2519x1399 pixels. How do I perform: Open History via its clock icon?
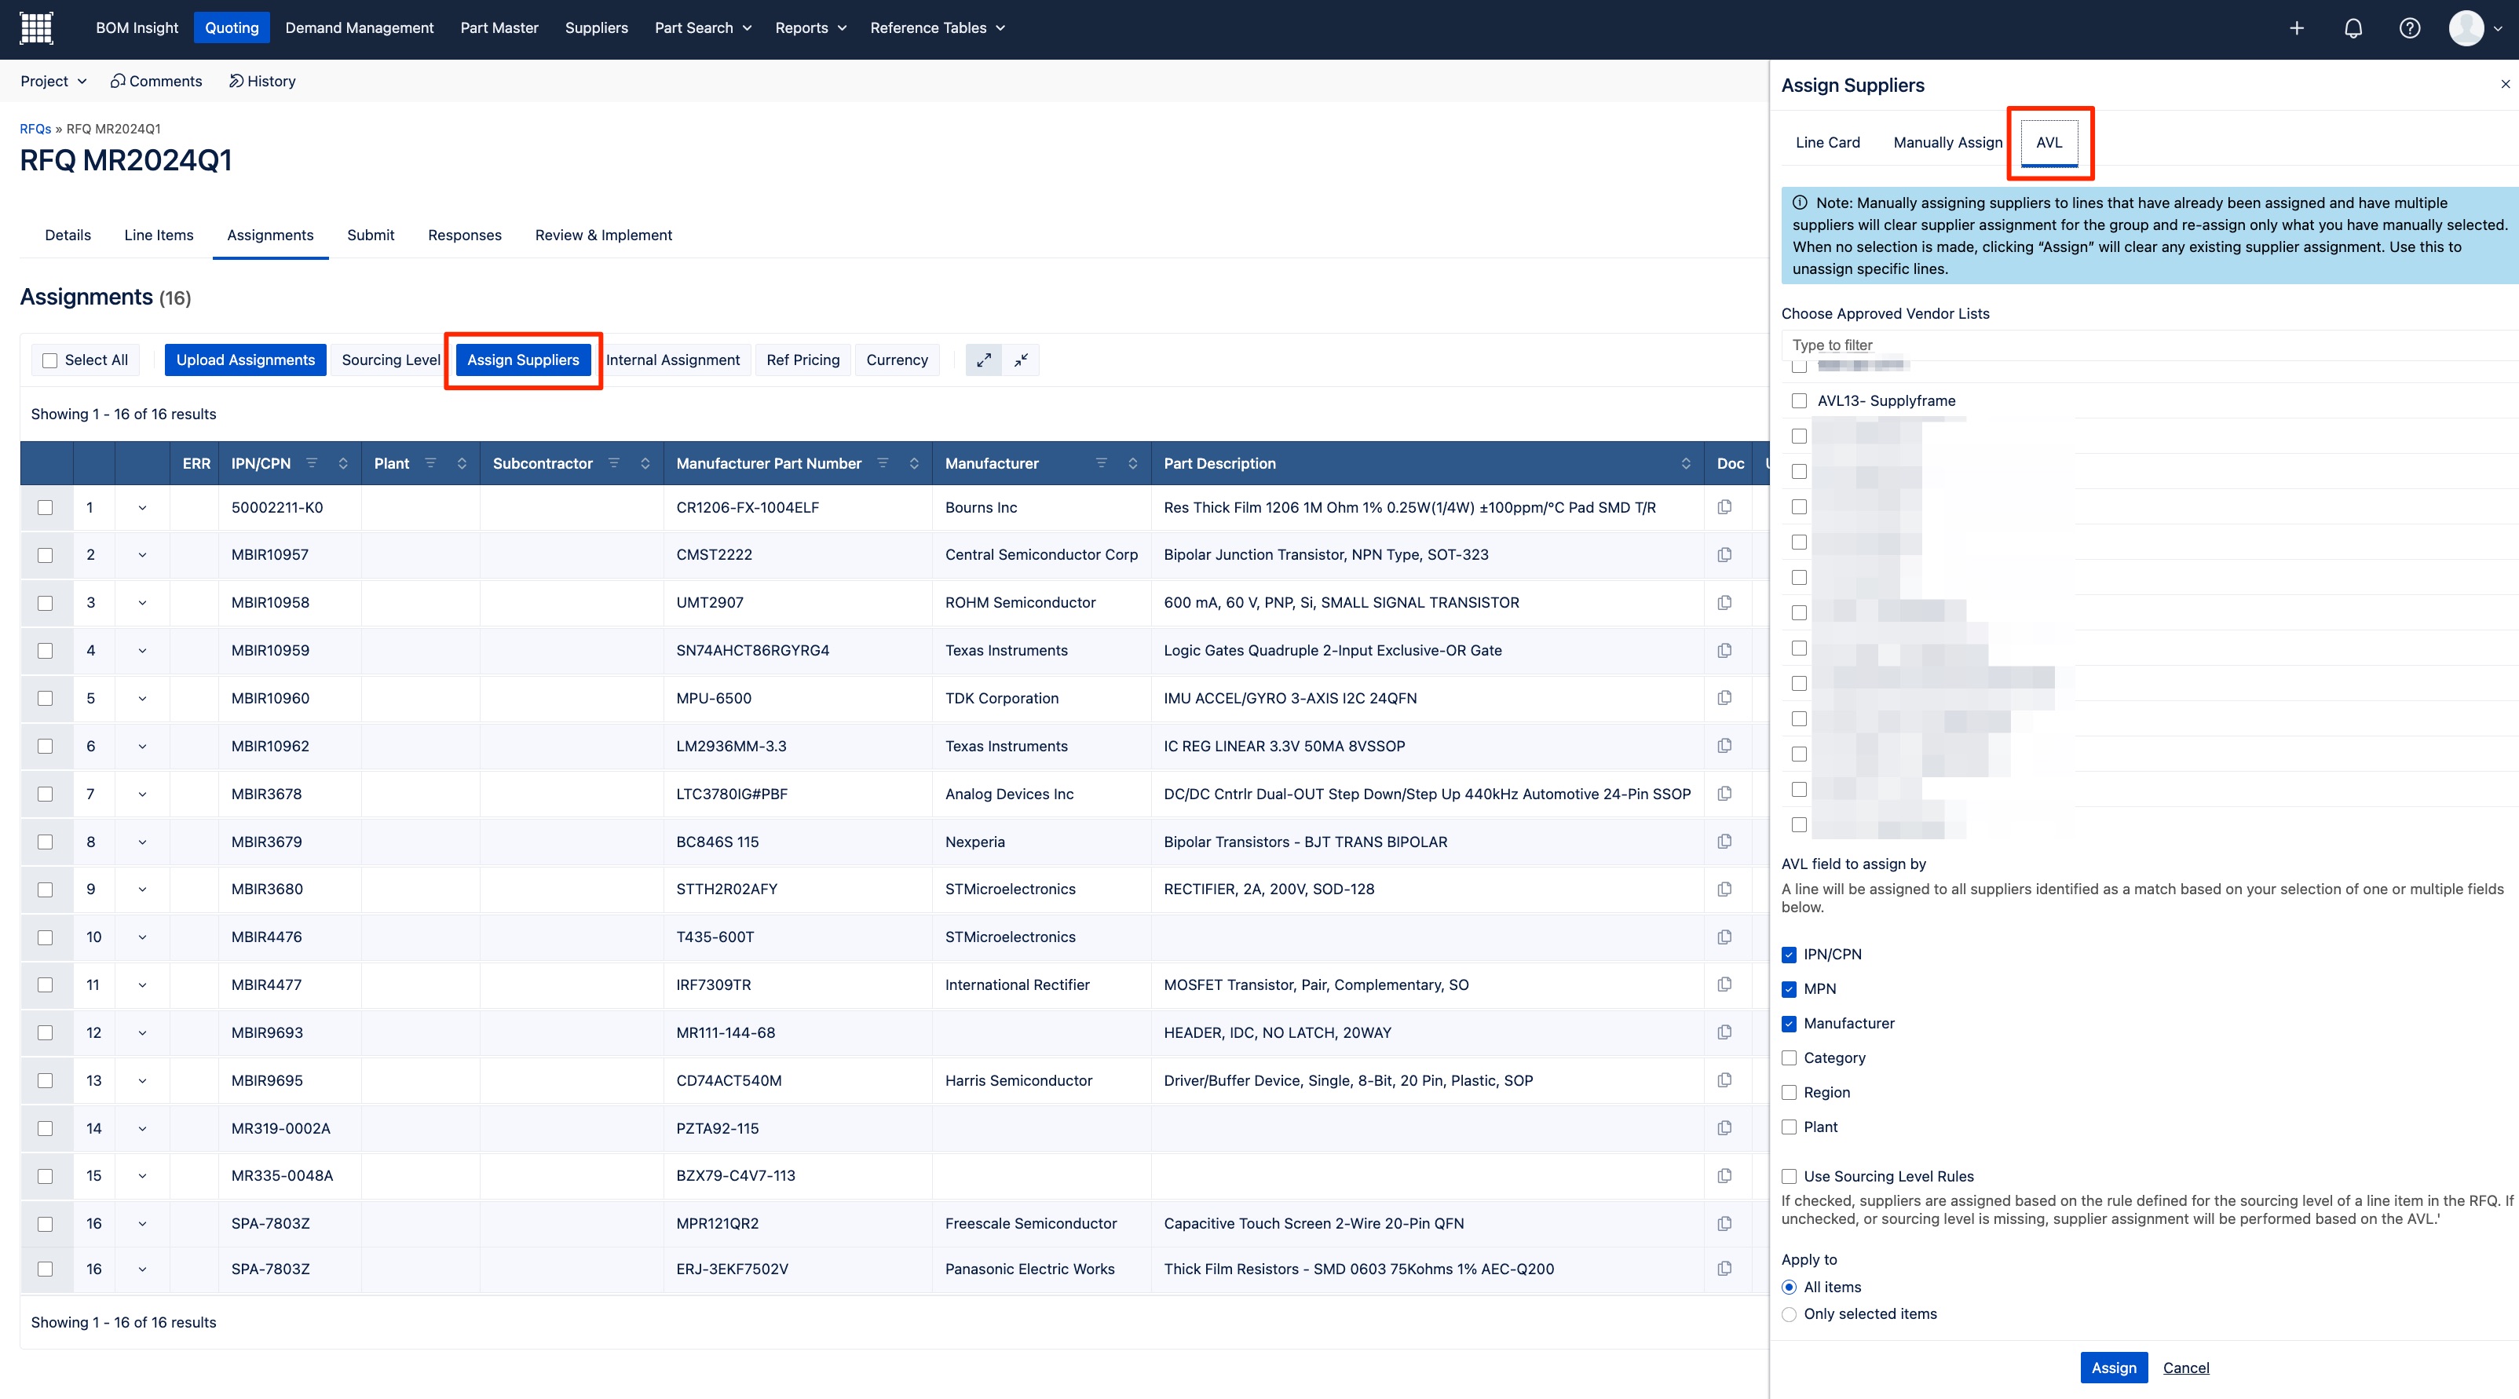point(236,81)
